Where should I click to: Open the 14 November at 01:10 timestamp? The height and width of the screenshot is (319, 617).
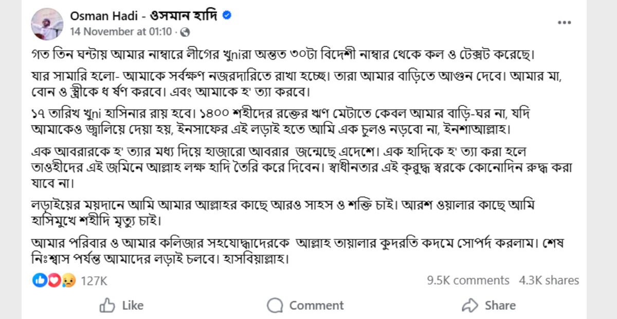pos(121,32)
